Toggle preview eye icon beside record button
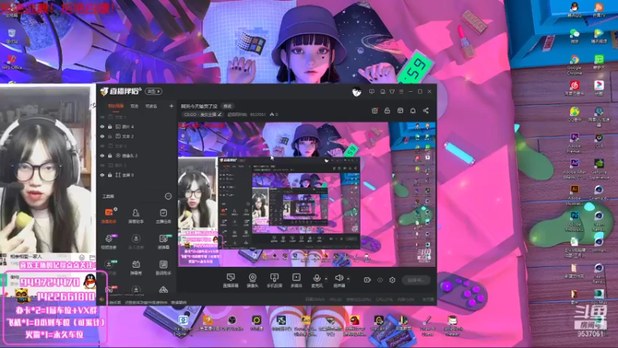This screenshot has width=618, height=348. pyautogui.click(x=380, y=280)
